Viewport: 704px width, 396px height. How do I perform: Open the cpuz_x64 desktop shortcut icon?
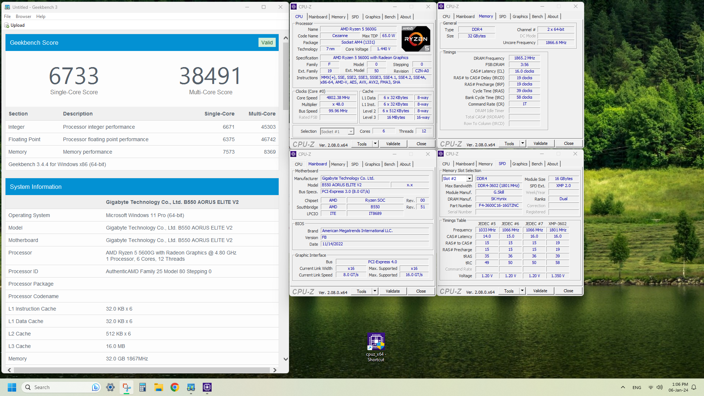(376, 342)
